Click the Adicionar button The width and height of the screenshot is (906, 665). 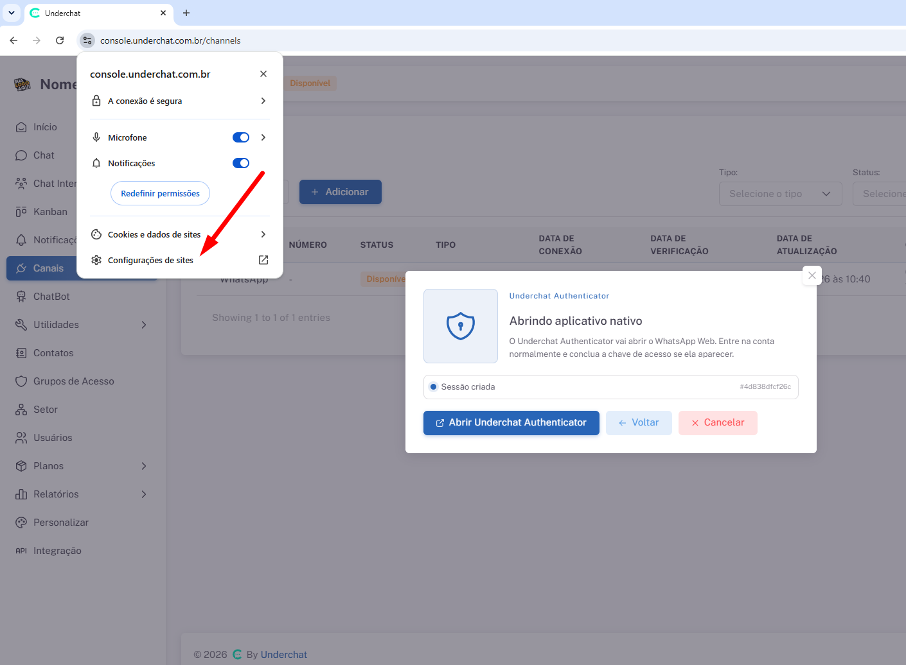341,192
